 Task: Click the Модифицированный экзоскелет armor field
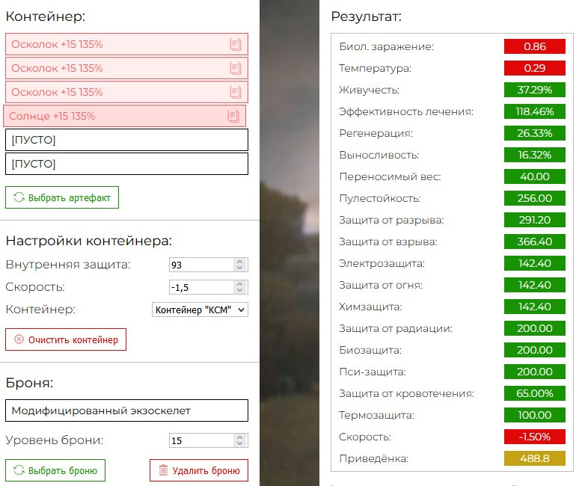126,410
